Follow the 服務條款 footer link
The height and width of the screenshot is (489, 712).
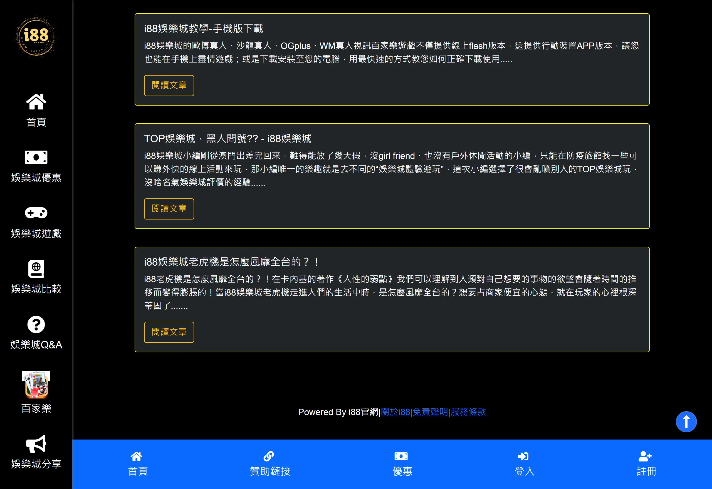468,412
